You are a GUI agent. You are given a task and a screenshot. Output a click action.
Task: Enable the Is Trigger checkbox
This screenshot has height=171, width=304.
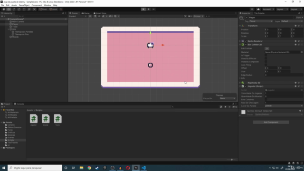(266, 56)
